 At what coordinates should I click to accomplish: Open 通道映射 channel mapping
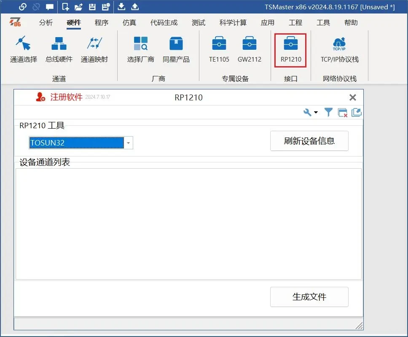(94, 49)
